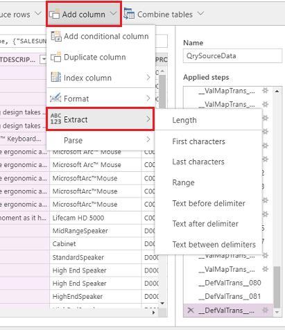Click the query Name input field
285x330 pixels.
[x=232, y=55]
